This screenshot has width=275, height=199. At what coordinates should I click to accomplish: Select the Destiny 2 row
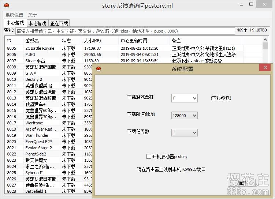(49, 79)
